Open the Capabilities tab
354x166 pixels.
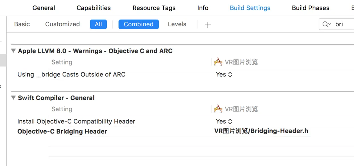[x=94, y=8]
